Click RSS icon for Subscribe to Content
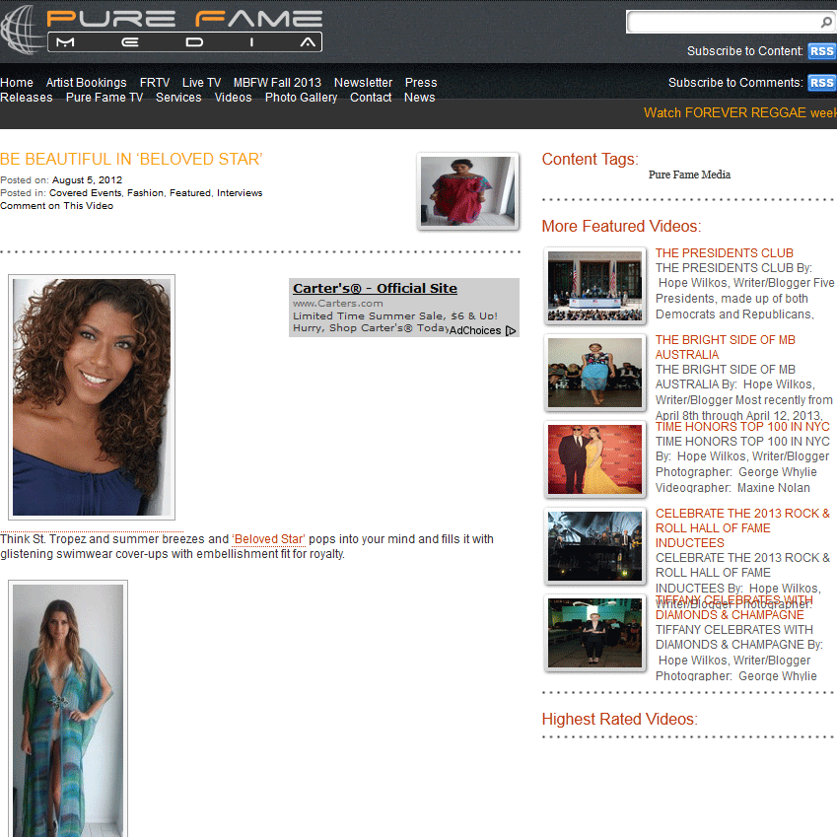The image size is (837, 837). coord(821,51)
